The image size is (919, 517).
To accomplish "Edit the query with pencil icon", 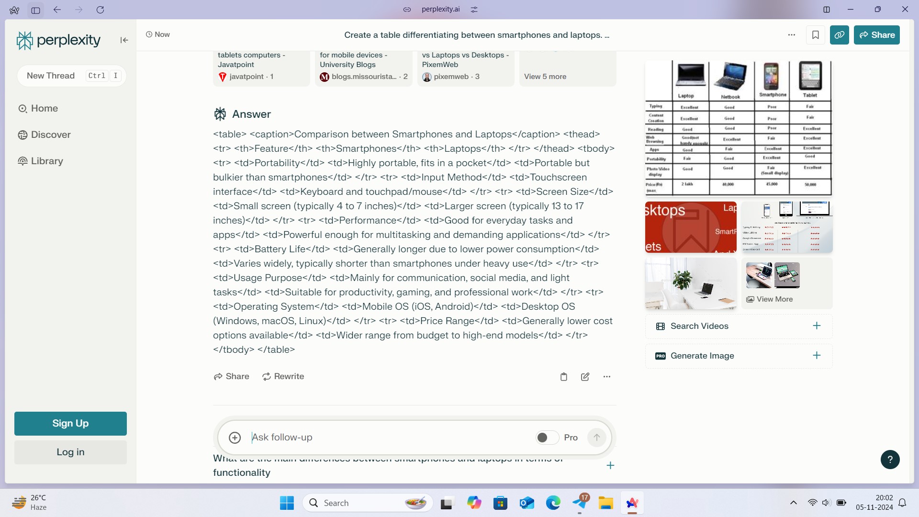I will [x=585, y=377].
